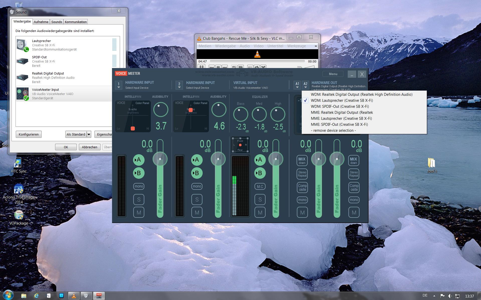Mute the A2 output bus
481x300 pixels.
point(354,212)
